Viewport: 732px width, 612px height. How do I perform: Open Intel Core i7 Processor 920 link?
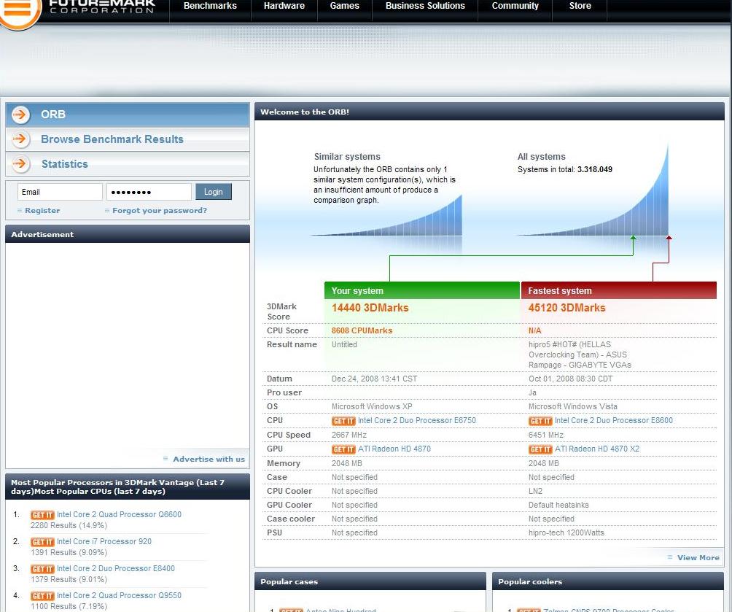(104, 541)
